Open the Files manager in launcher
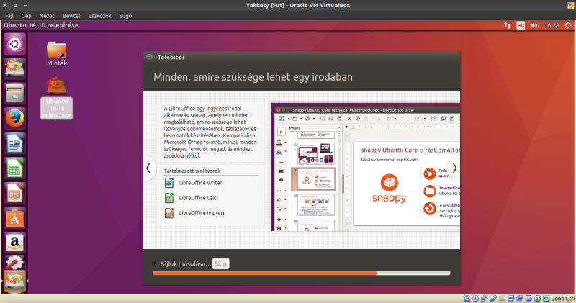576x303 pixels. coord(15,94)
